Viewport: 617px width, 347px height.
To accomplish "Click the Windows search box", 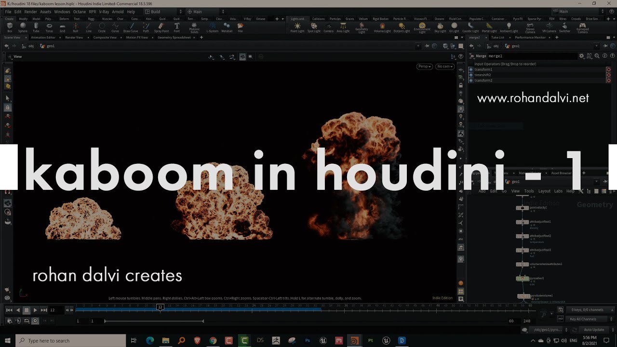I will [x=71, y=340].
